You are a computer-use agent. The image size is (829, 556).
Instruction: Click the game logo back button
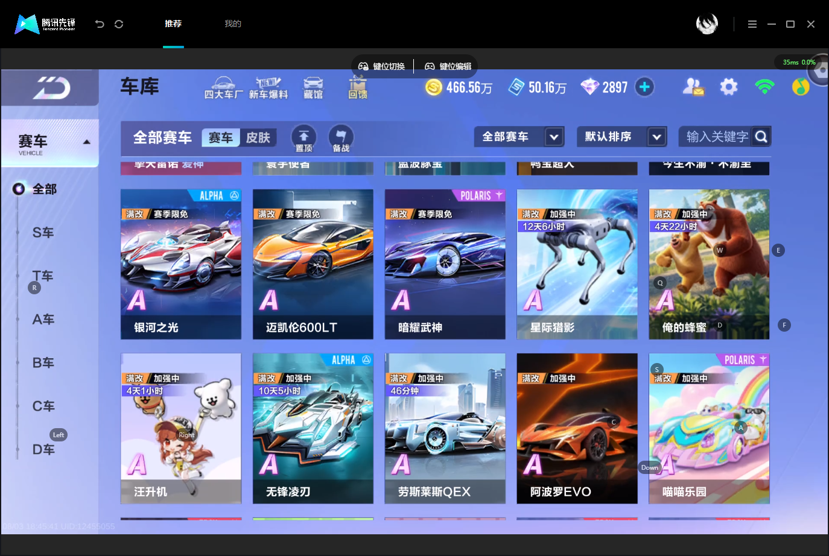51,89
